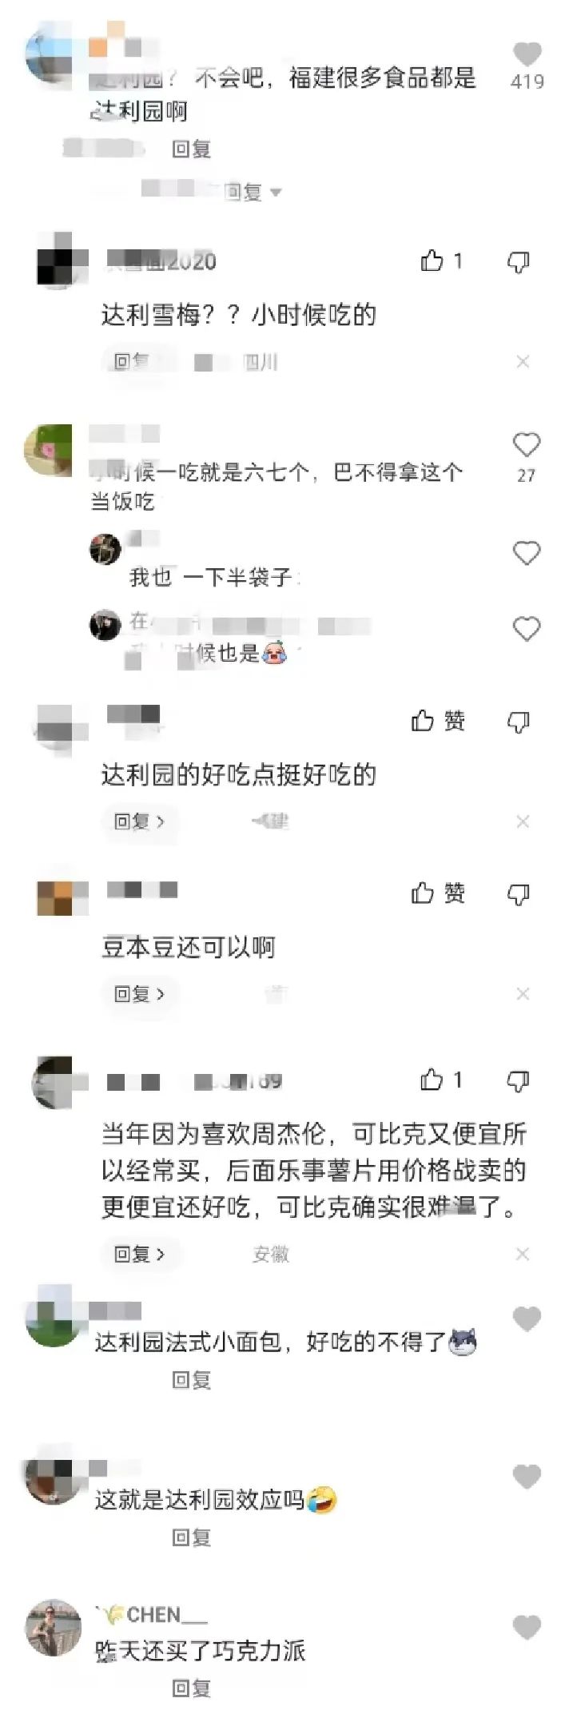Like the comment with 419 likes
Screen dimensions: 565x1726
tap(527, 54)
